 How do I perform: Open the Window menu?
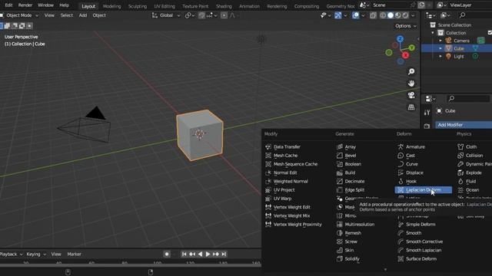pyautogui.click(x=45, y=5)
